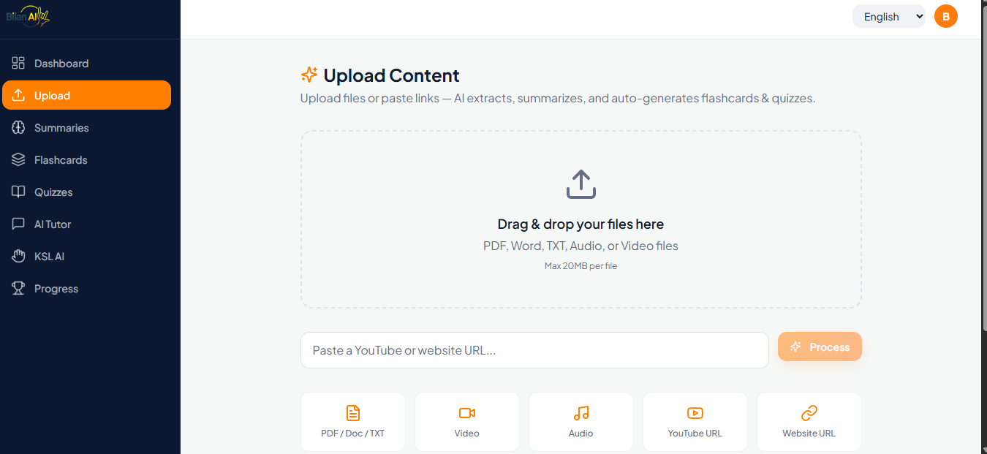
Task: Click the PDF / Doc / TXT document icon
Action: click(353, 413)
